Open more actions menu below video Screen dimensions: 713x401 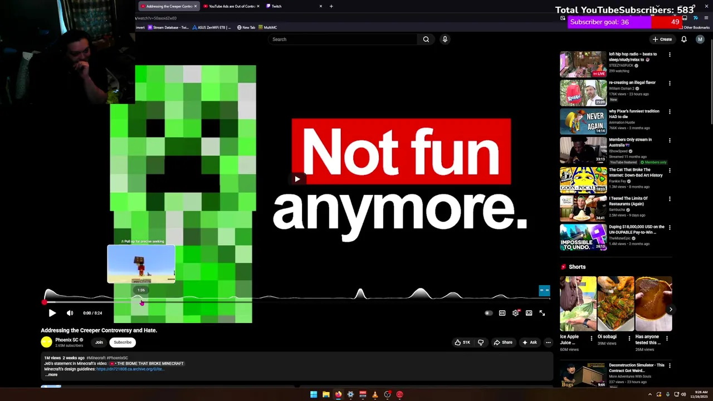click(x=548, y=343)
